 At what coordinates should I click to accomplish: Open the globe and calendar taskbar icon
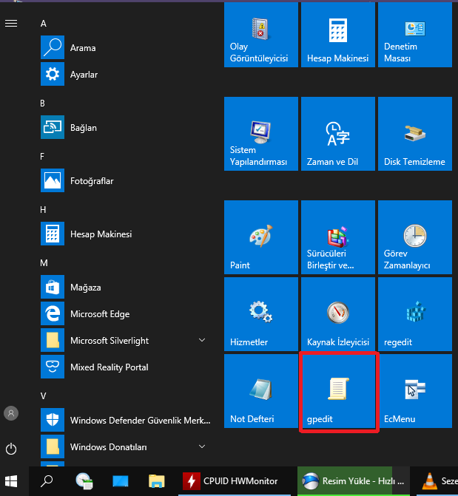coord(84,481)
